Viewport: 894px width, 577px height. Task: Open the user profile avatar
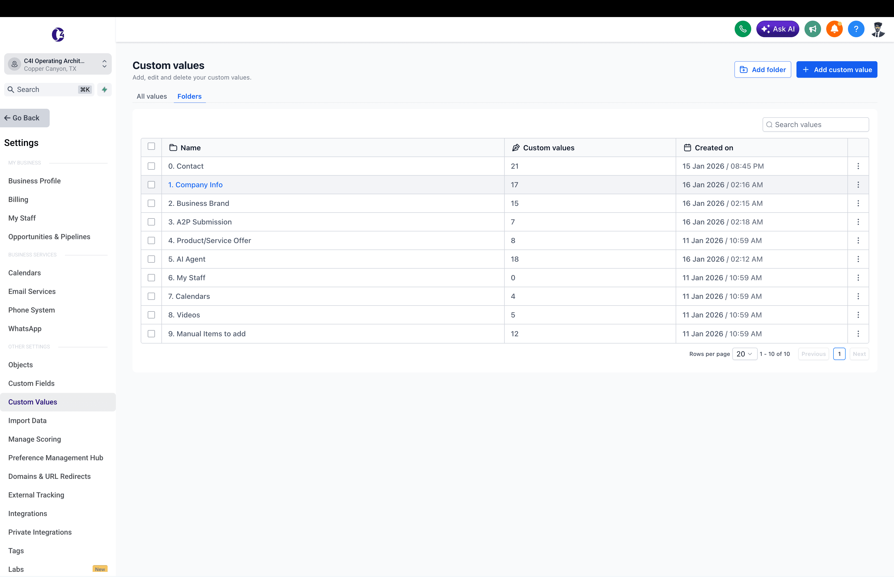point(878,29)
